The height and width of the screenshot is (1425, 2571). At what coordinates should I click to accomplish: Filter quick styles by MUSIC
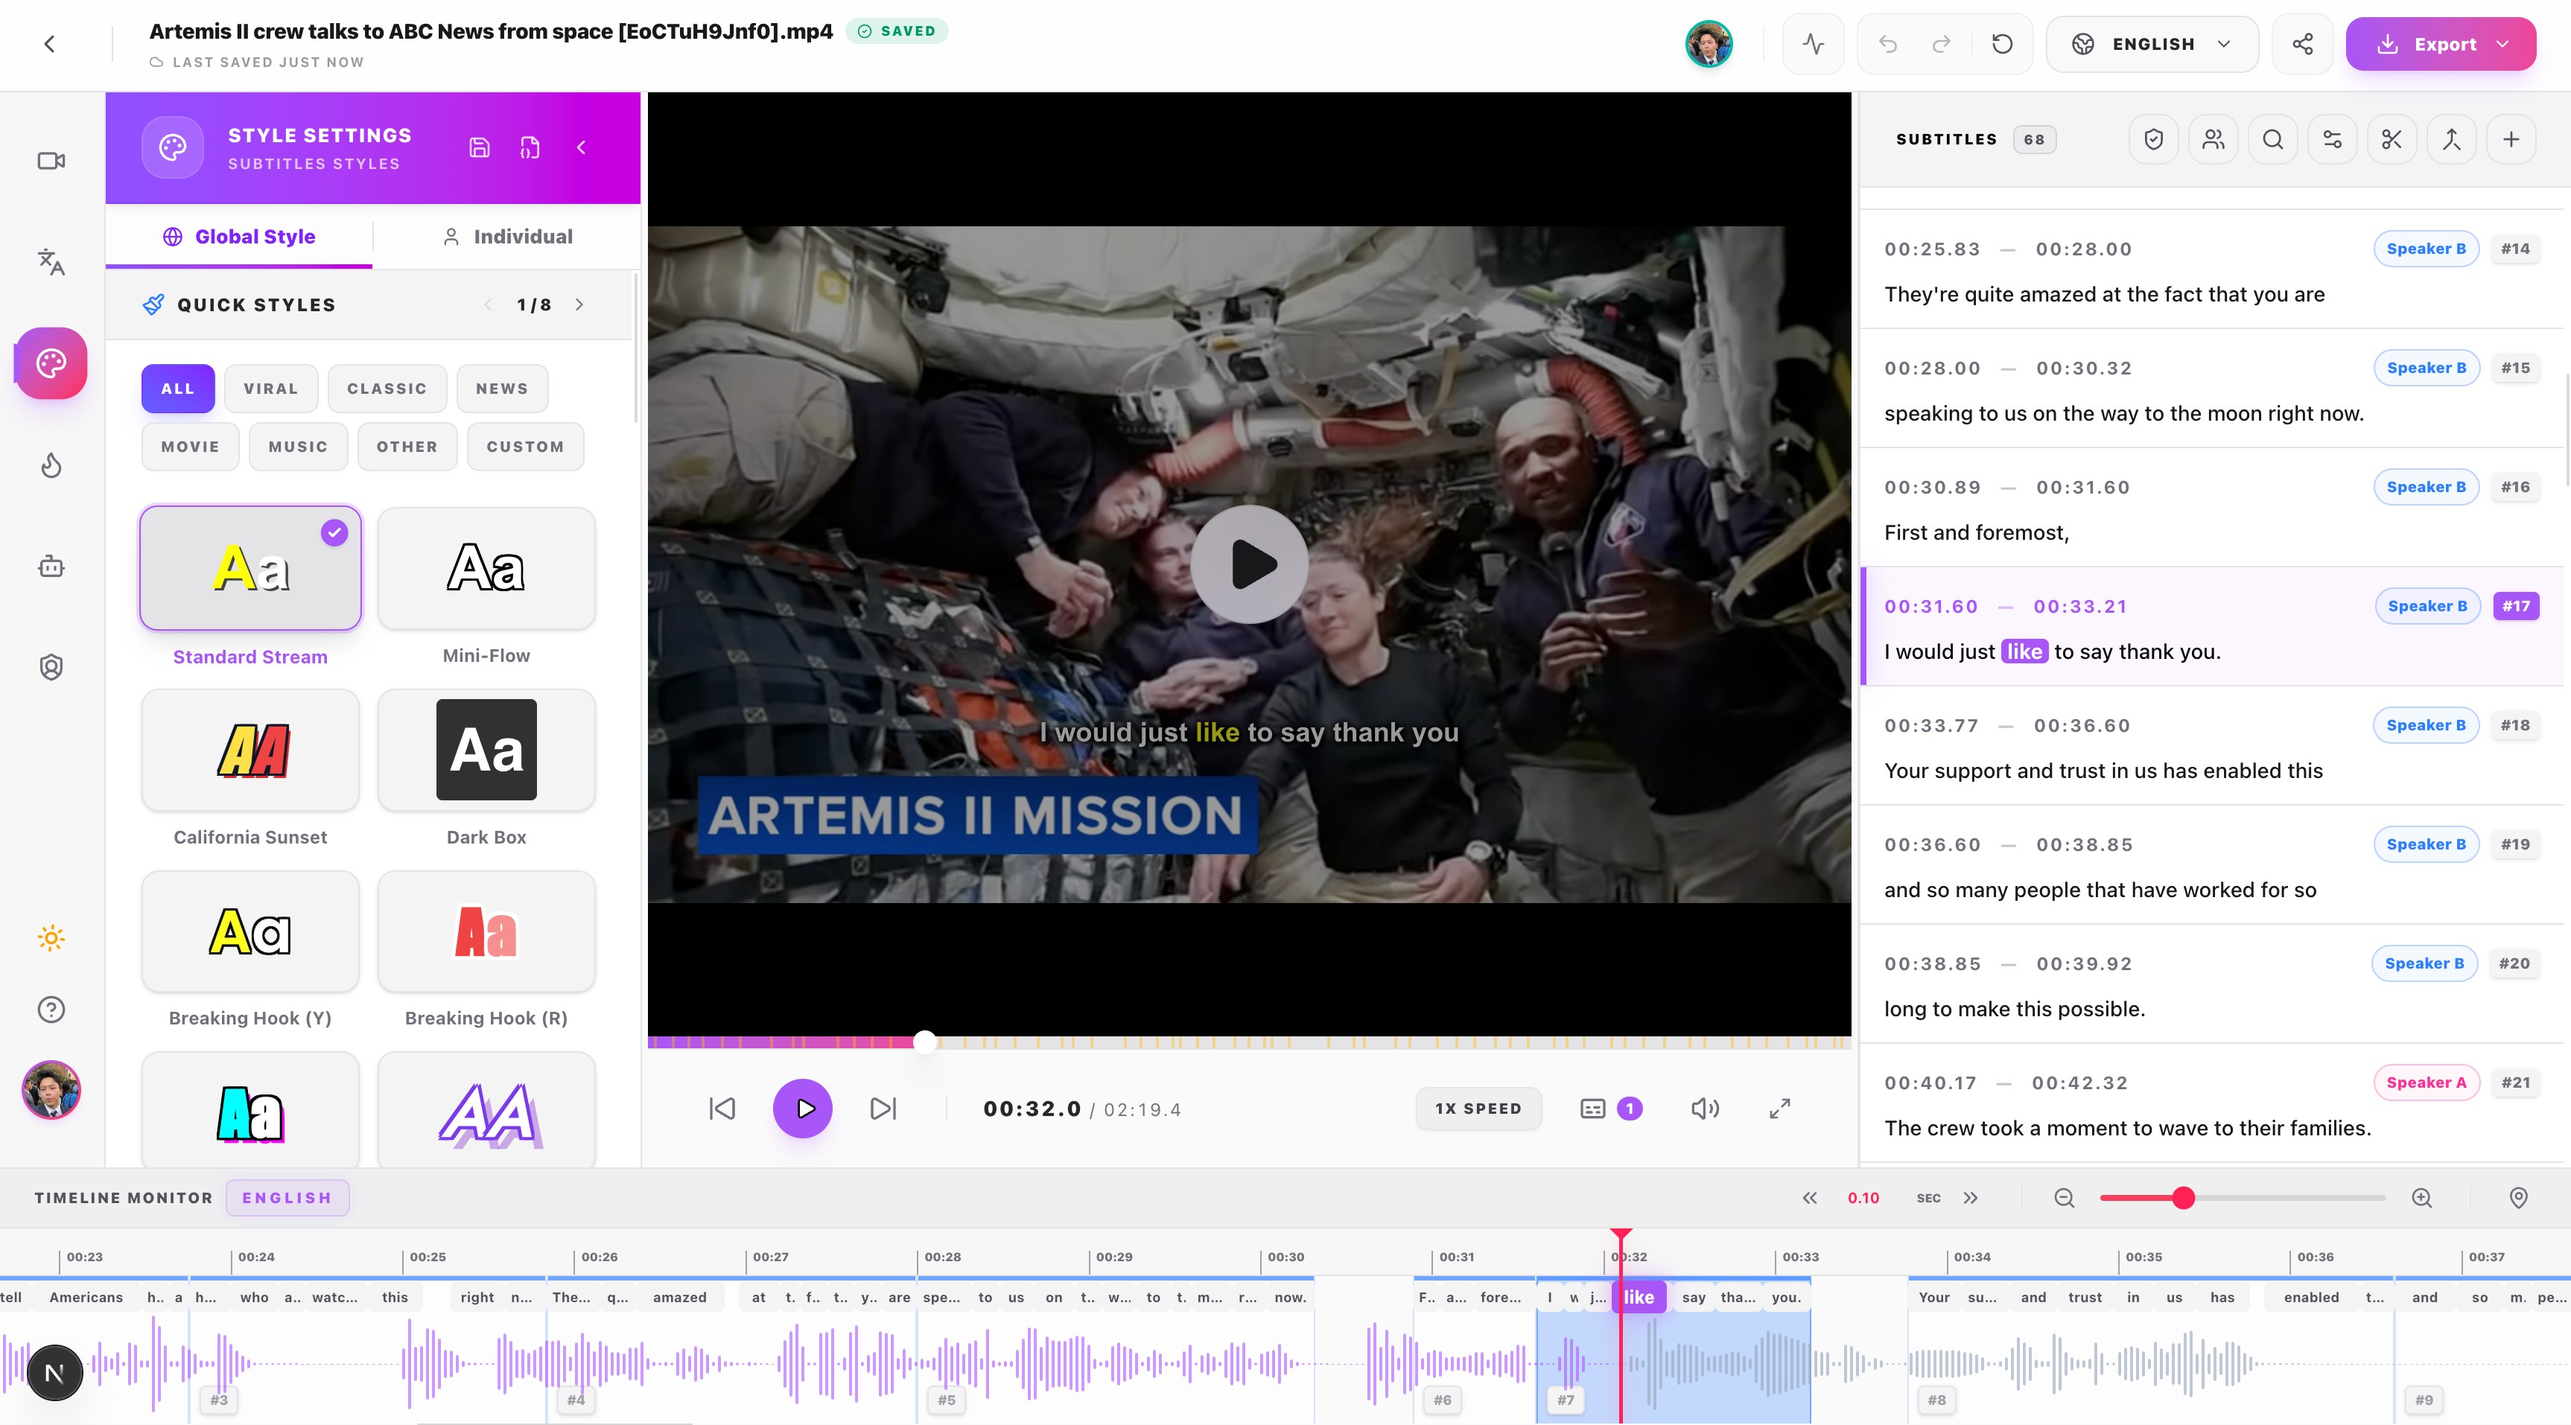[299, 446]
